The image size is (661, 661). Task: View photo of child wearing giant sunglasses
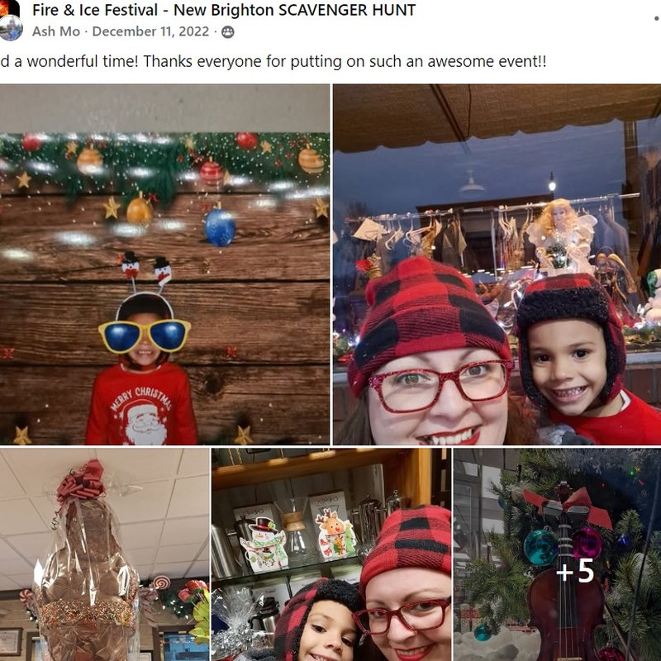point(164,264)
